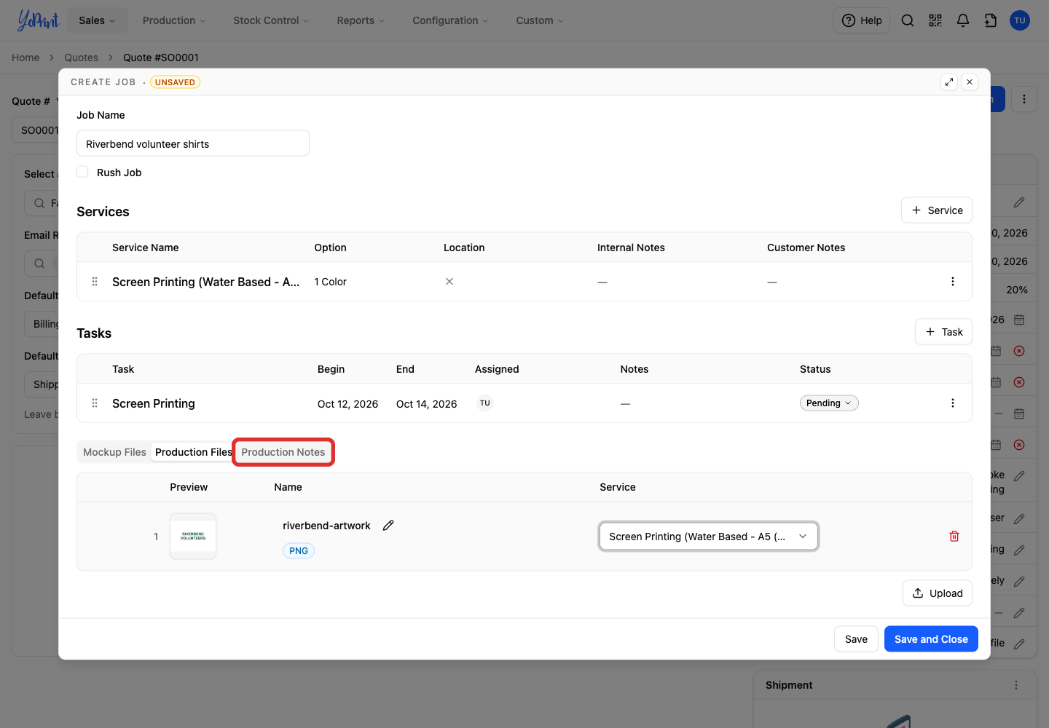
Task: Open the search icon in top bar
Action: [x=908, y=20]
